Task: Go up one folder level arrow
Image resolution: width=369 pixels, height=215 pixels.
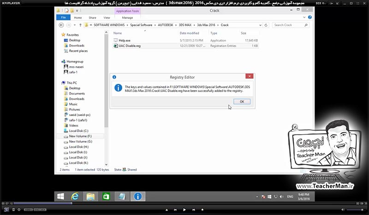Action: [x=80, y=25]
